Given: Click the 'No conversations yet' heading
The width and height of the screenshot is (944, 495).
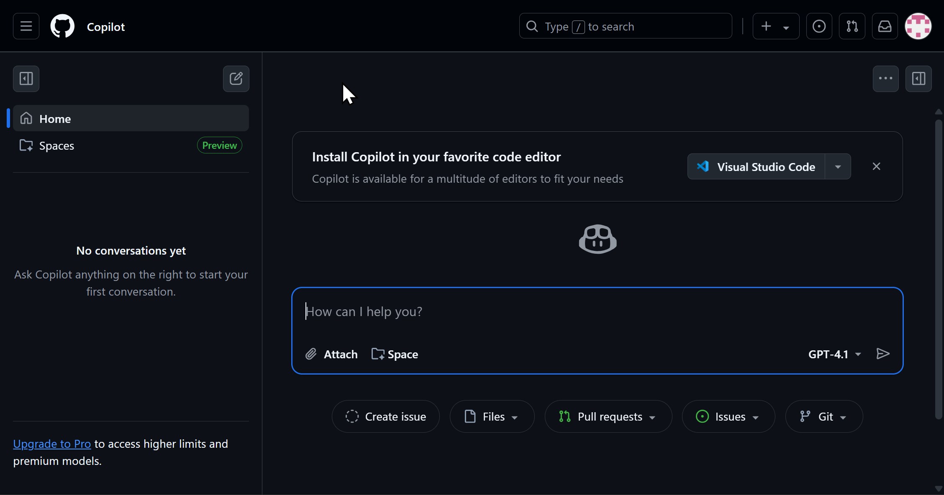Looking at the screenshot, I should pyautogui.click(x=131, y=250).
